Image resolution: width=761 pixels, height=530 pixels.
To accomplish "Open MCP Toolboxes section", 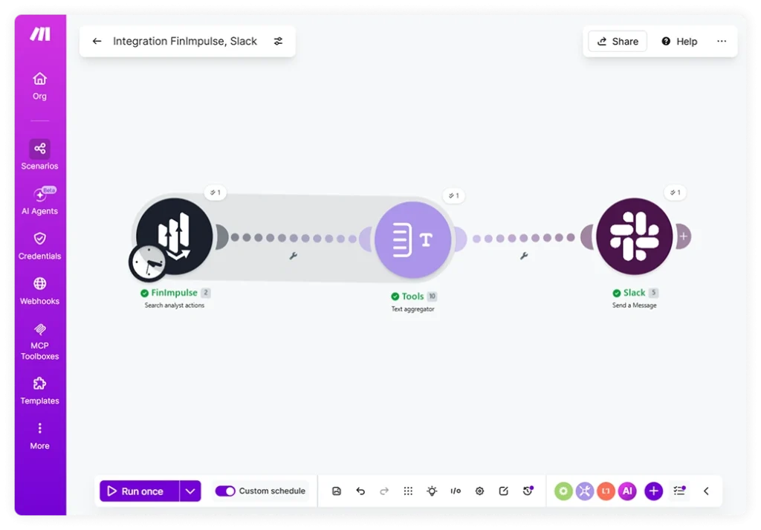I will pyautogui.click(x=40, y=342).
